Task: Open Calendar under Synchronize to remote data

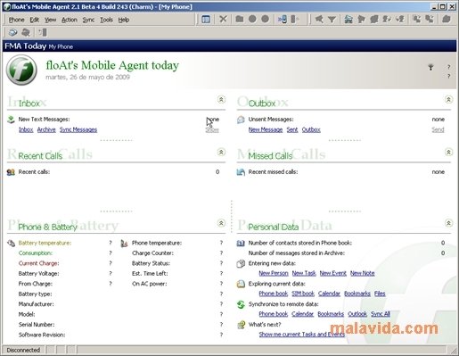Action: 303,314
